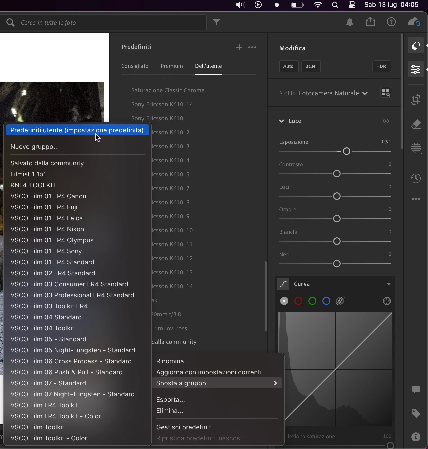Open macOS Spotlight search
The height and width of the screenshot is (449, 428).
[x=335, y=5]
